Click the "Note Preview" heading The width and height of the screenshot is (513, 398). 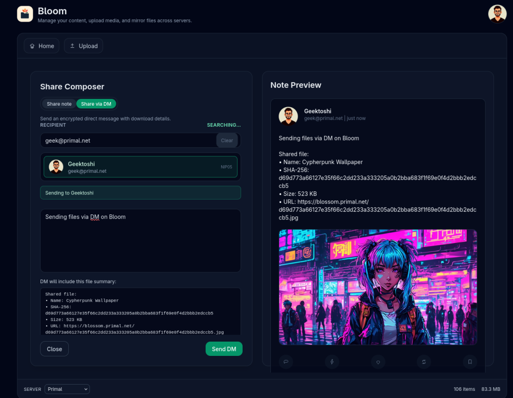pyautogui.click(x=296, y=85)
